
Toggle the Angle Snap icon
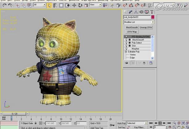[131, 5]
